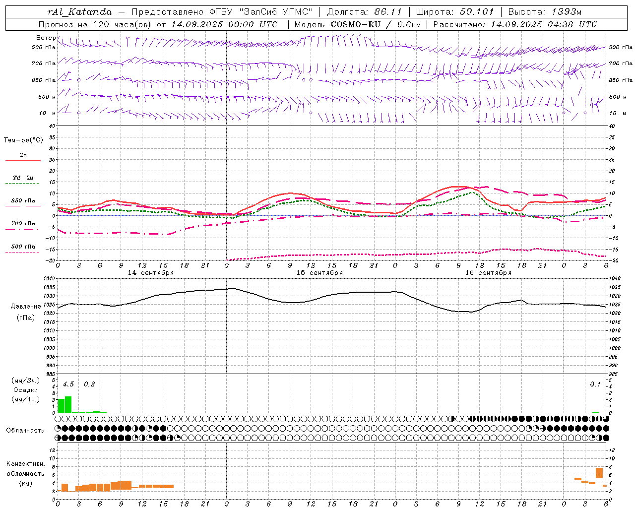Click the Облачность panel label

(x=25, y=431)
